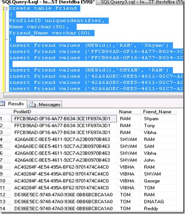Viewport: 185px width, 214px height.
Task: Select the ProfileID cell in row 1
Action: [64, 118]
